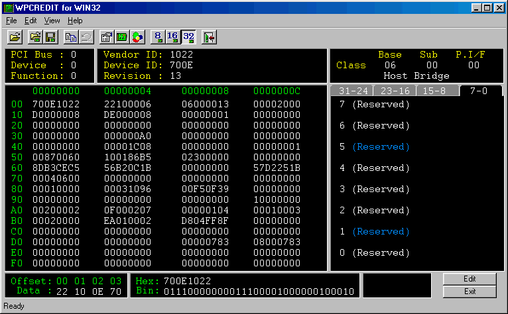Click the save floppy disk icon
Image resolution: width=508 pixels, height=314 pixels.
[51, 37]
